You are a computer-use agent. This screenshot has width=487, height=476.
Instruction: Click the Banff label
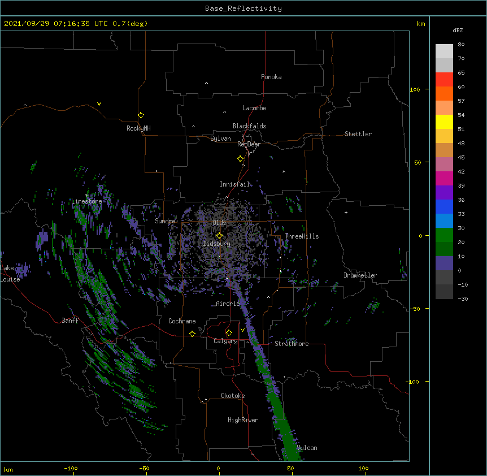coord(70,321)
